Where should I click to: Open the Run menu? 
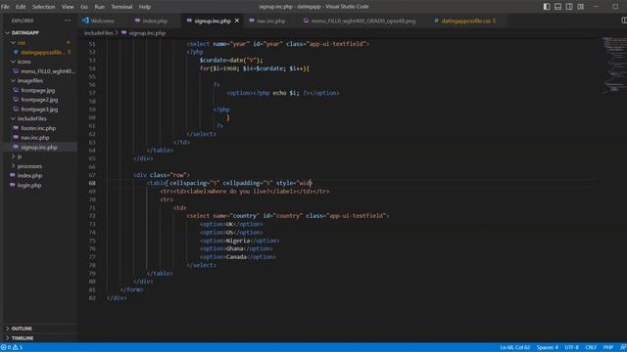click(x=99, y=7)
